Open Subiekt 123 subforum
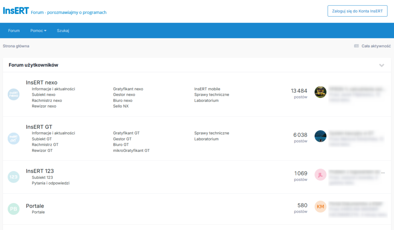Image resolution: width=394 pixels, height=230 pixels. (42, 177)
